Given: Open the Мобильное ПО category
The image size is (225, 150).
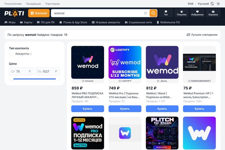Looking at the screenshot, I should [x=168, y=22].
